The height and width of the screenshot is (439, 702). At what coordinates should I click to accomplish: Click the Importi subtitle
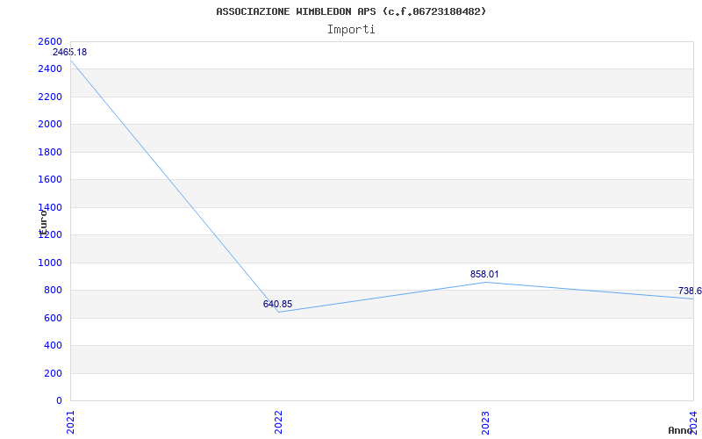click(x=351, y=30)
